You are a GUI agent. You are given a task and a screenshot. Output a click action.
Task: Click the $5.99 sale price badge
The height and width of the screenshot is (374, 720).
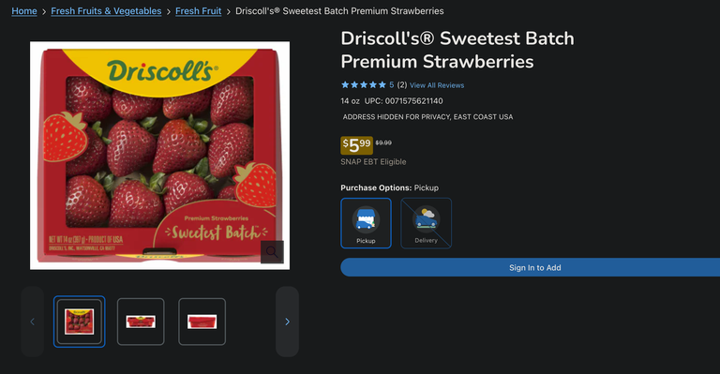(357, 145)
